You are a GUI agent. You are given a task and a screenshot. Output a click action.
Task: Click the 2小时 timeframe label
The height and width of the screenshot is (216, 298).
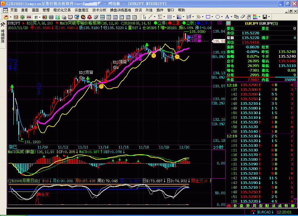point(218,147)
